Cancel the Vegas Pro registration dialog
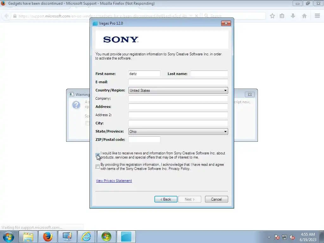This screenshot has width=324, height=243. (x=216, y=199)
